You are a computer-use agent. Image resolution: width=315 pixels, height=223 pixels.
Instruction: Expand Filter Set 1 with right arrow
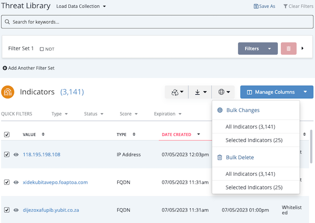click(x=302, y=48)
